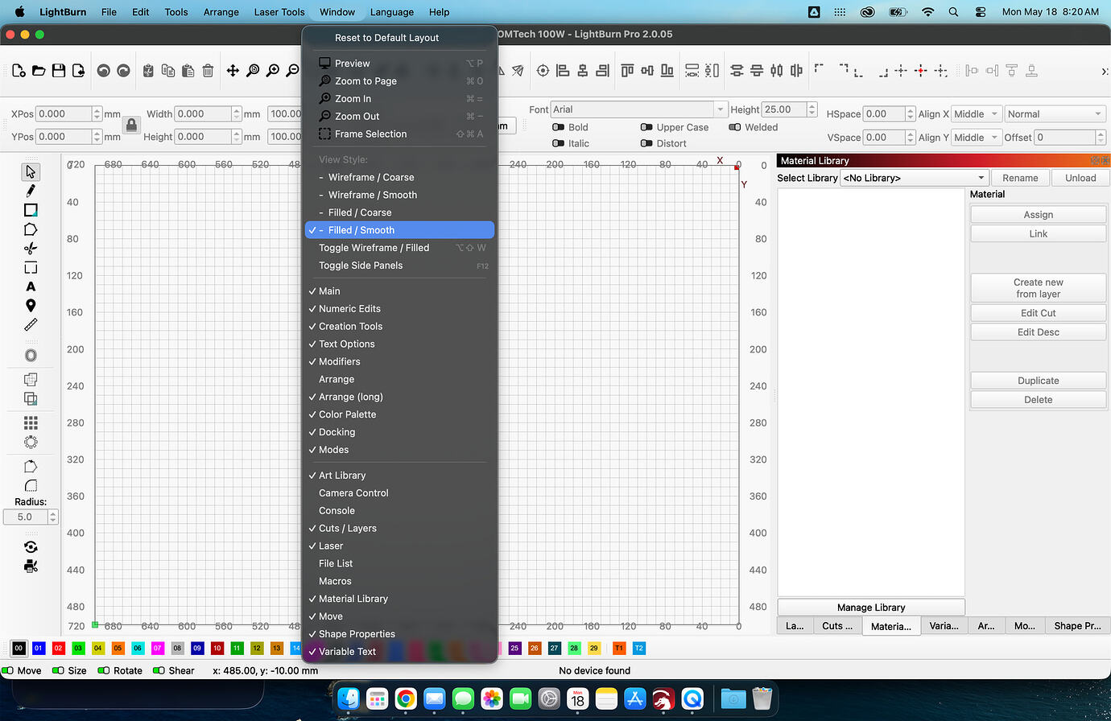Select the Draw Lines pencil tool
Viewport: 1111px width, 721px height.
[x=31, y=191]
